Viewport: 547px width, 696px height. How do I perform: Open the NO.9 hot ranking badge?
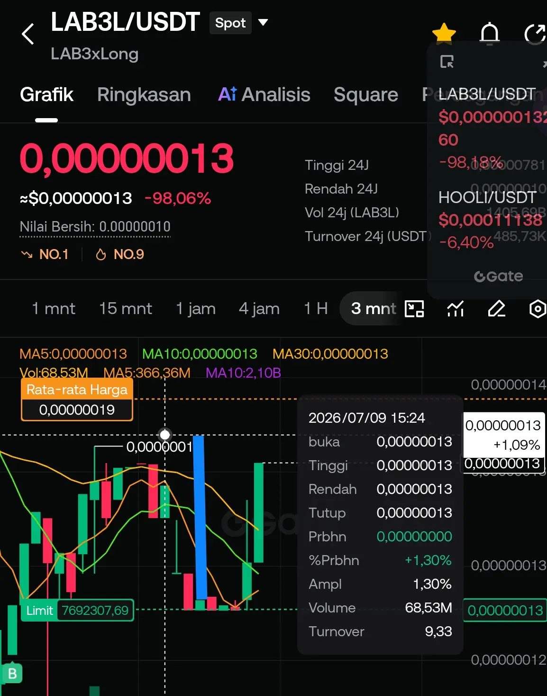[120, 254]
